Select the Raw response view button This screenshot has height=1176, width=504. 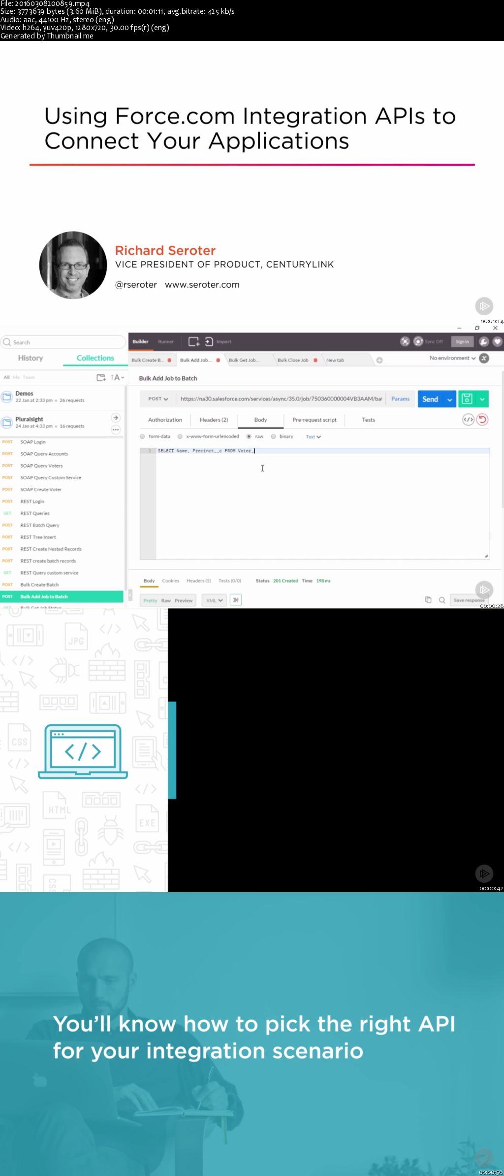[x=166, y=601]
